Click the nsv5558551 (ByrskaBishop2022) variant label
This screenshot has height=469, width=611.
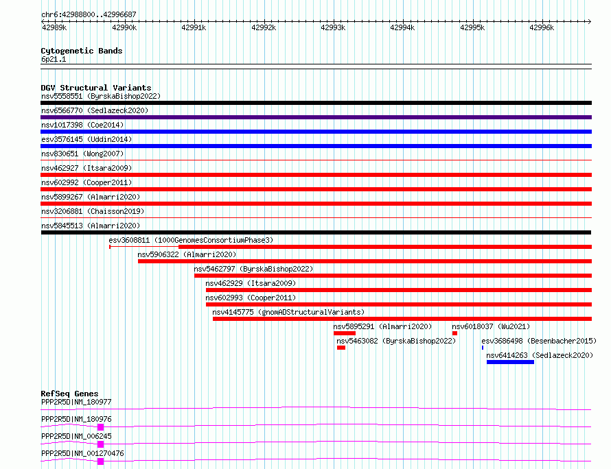[101, 96]
